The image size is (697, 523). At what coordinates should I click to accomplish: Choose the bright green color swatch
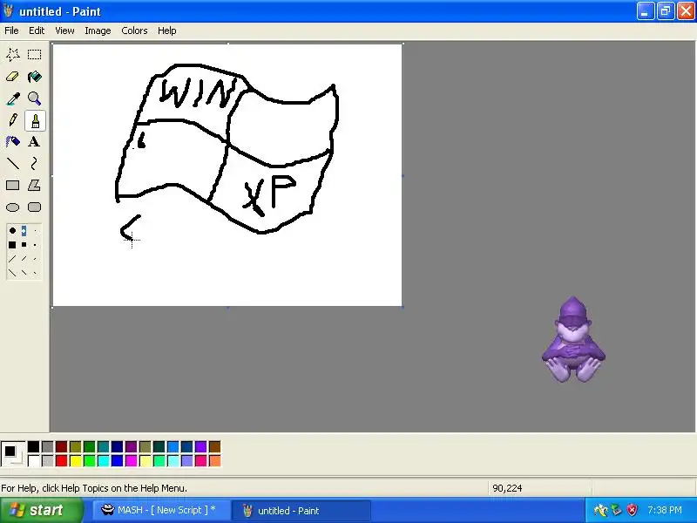(x=90, y=460)
